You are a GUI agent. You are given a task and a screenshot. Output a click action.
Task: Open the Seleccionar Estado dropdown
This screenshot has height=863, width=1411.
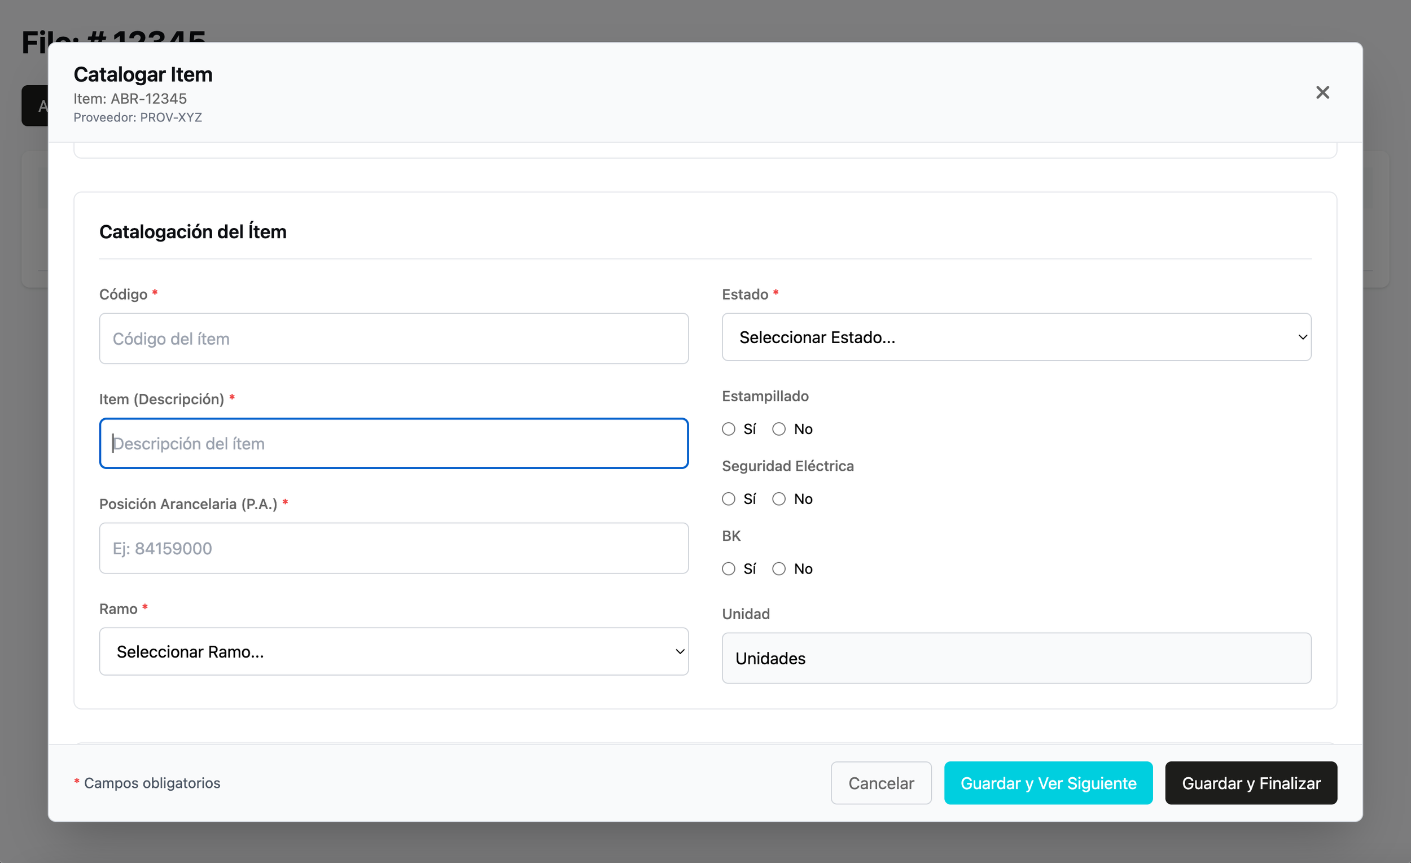1016,338
